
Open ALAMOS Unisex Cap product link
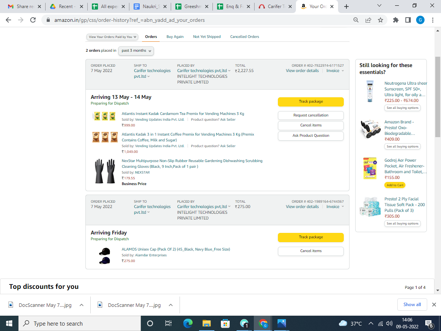pyautogui.click(x=176, y=249)
